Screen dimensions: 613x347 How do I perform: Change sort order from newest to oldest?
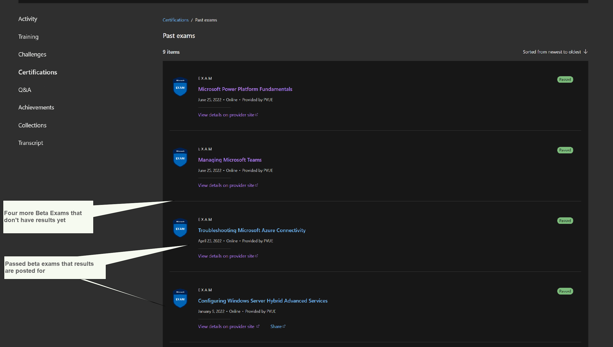555,52
